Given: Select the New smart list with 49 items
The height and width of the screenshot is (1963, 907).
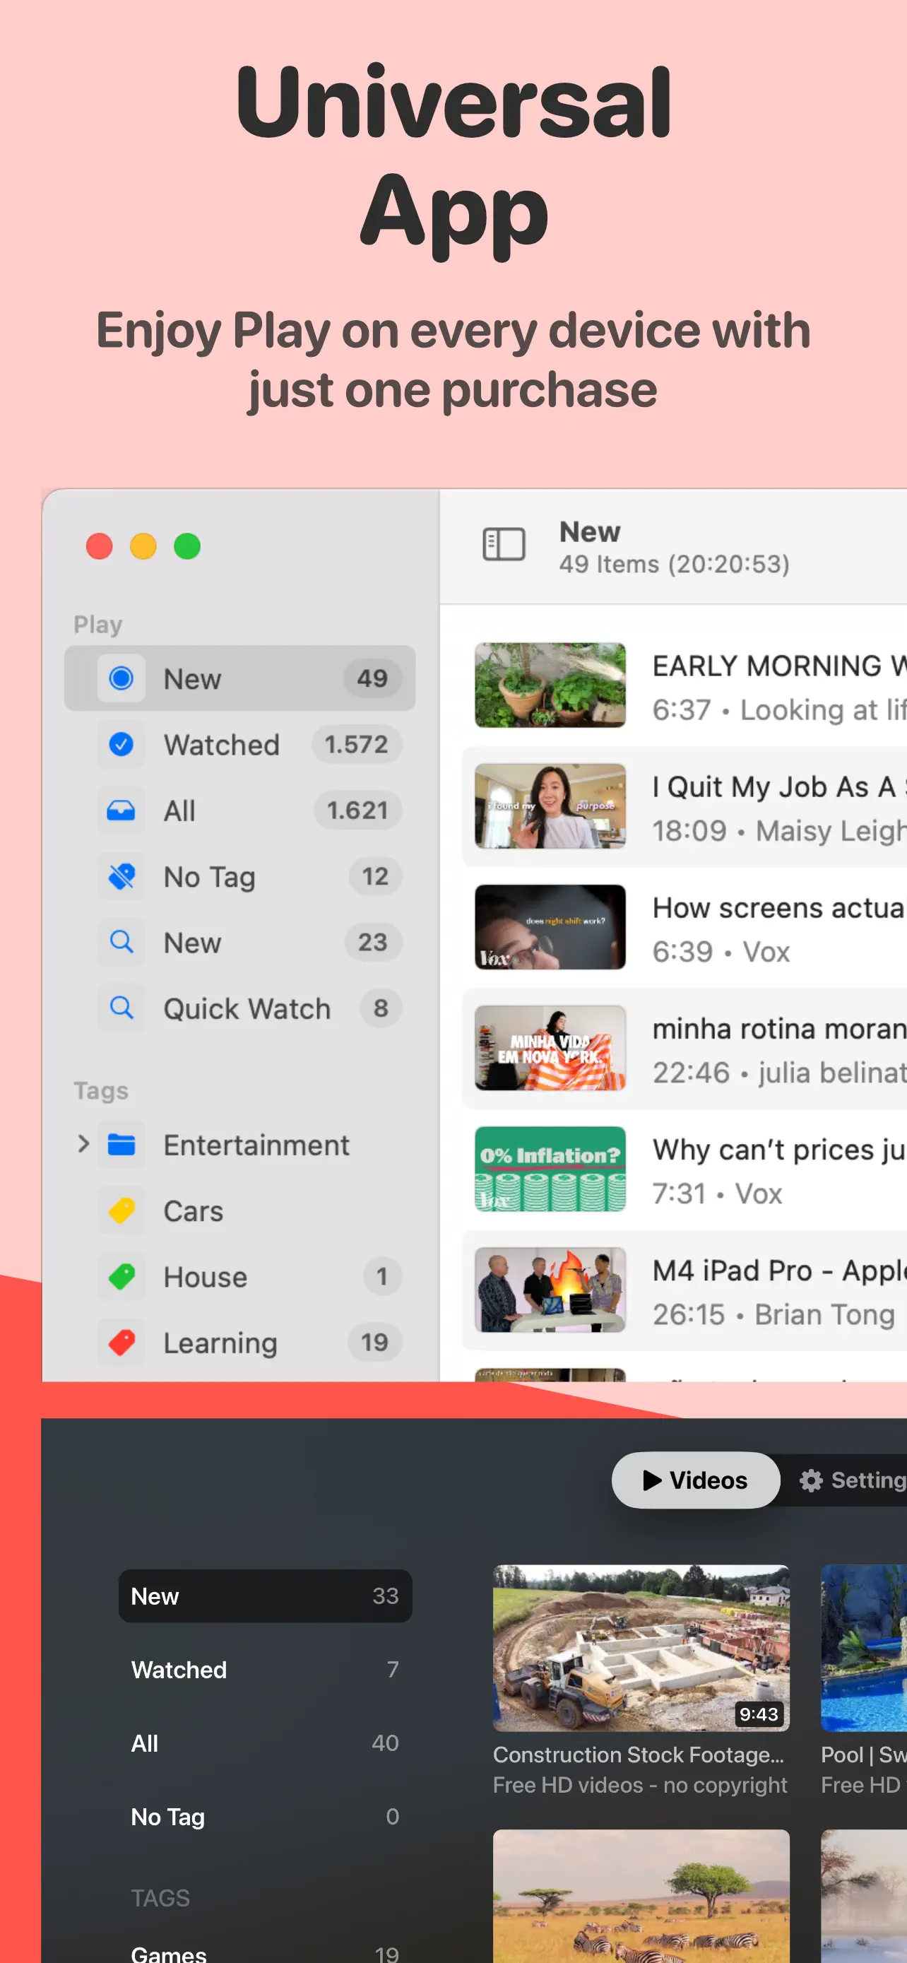Looking at the screenshot, I should (240, 678).
